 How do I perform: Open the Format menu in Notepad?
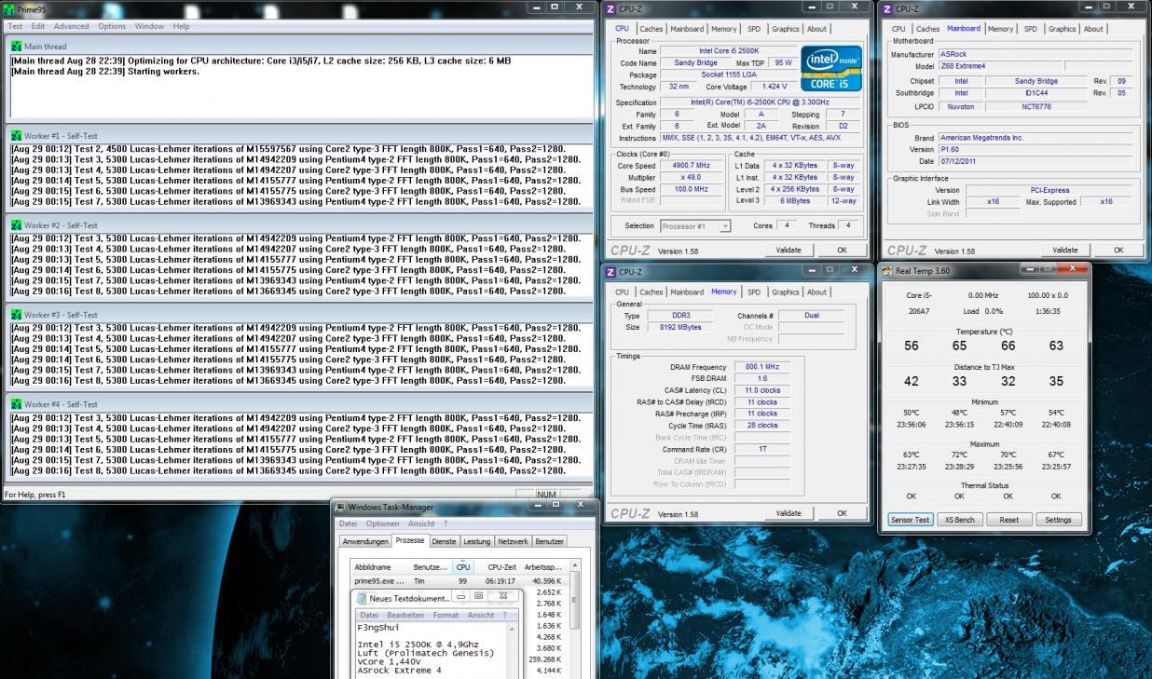pyautogui.click(x=446, y=615)
